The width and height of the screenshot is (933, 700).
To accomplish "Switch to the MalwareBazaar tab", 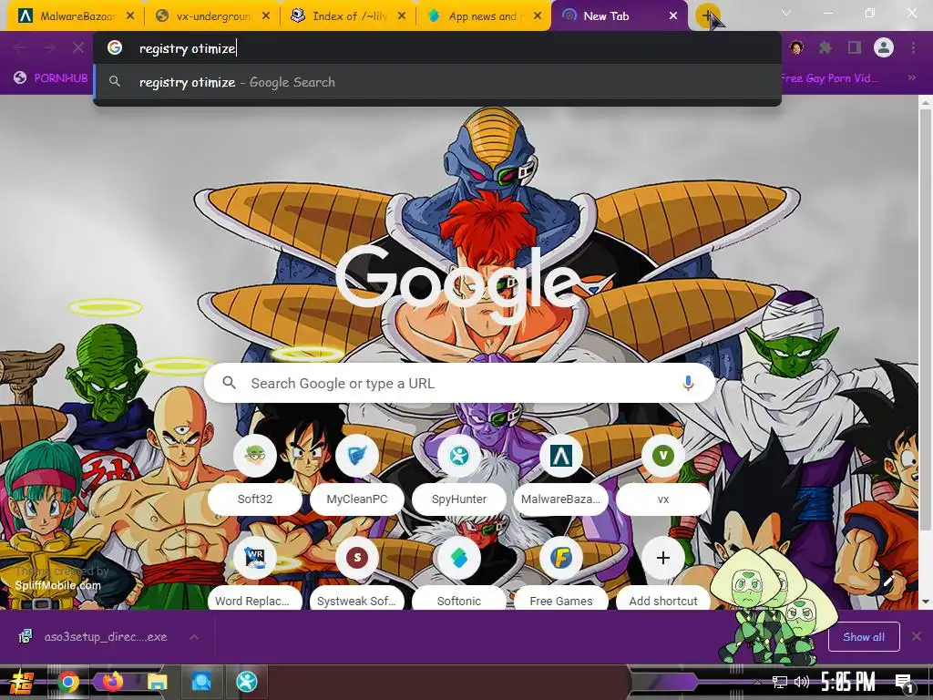I will tap(67, 16).
